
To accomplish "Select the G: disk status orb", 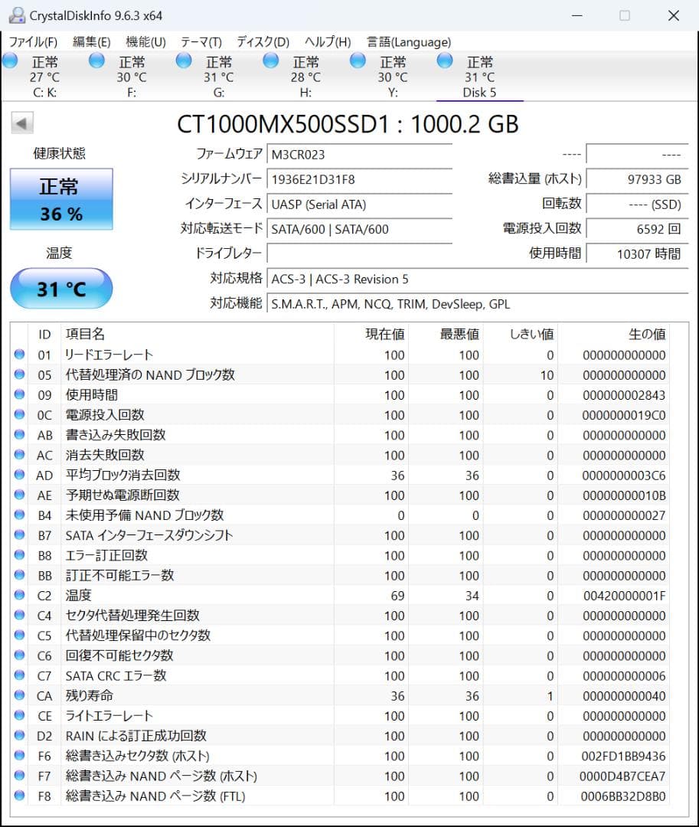I will (x=184, y=60).
